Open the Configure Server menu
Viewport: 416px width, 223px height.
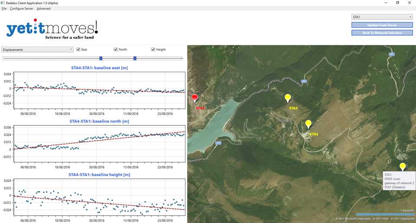tap(22, 9)
